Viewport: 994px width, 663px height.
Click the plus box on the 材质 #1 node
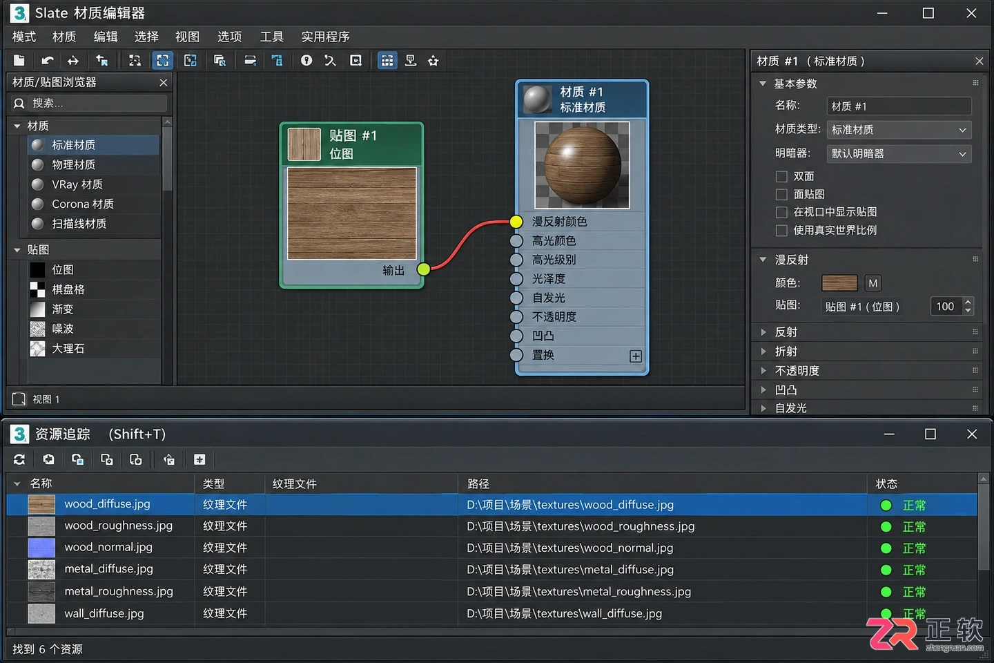point(636,356)
